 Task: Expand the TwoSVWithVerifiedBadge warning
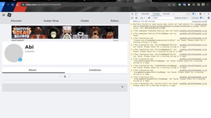click(134, 66)
